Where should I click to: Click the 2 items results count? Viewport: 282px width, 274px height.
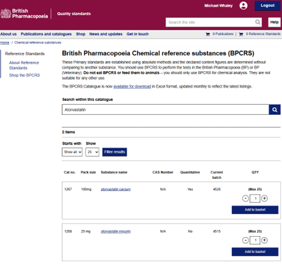coord(68,132)
